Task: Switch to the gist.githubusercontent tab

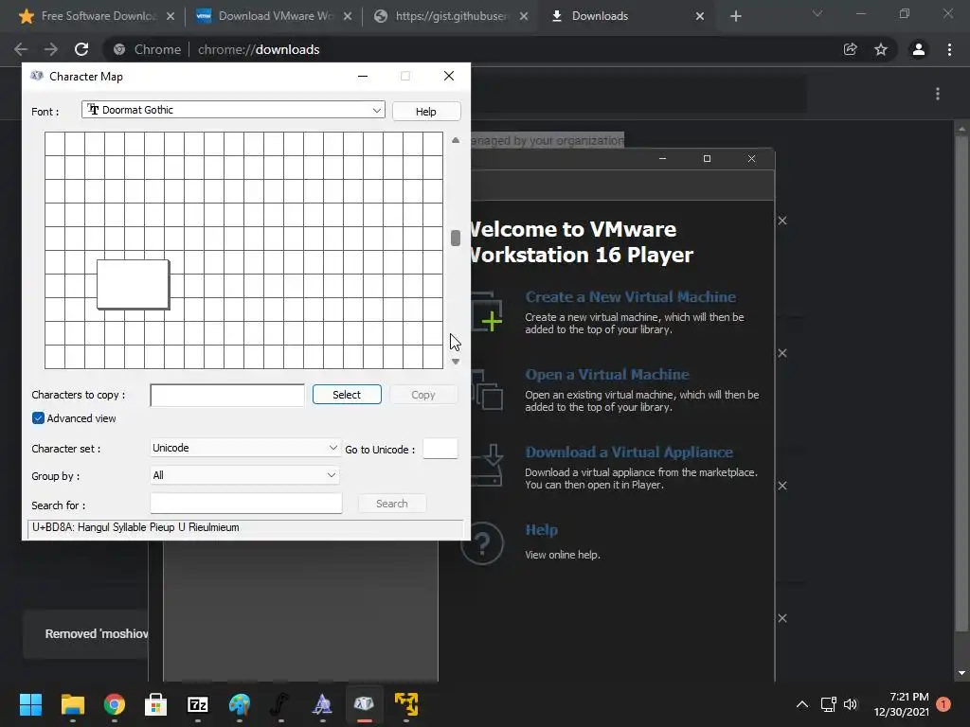Action: click(451, 16)
